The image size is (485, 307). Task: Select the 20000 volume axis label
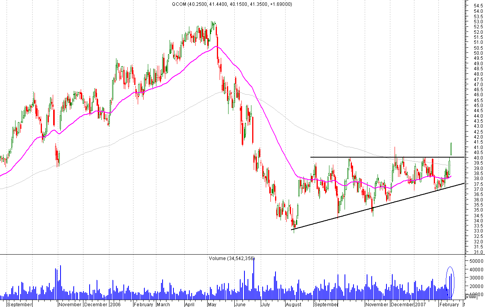pos(476,286)
